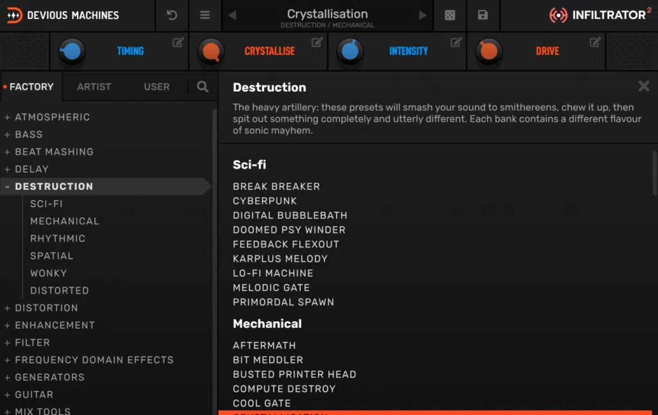This screenshot has width=658, height=415.
Task: Edit the Timing macro assignment icon
Action: (178, 42)
